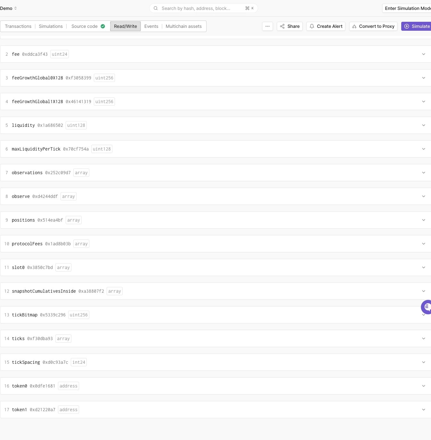The height and width of the screenshot is (440, 431).
Task: Click selector 0xa38807f2 for snapshotCumulativesInside
Action: 91,291
